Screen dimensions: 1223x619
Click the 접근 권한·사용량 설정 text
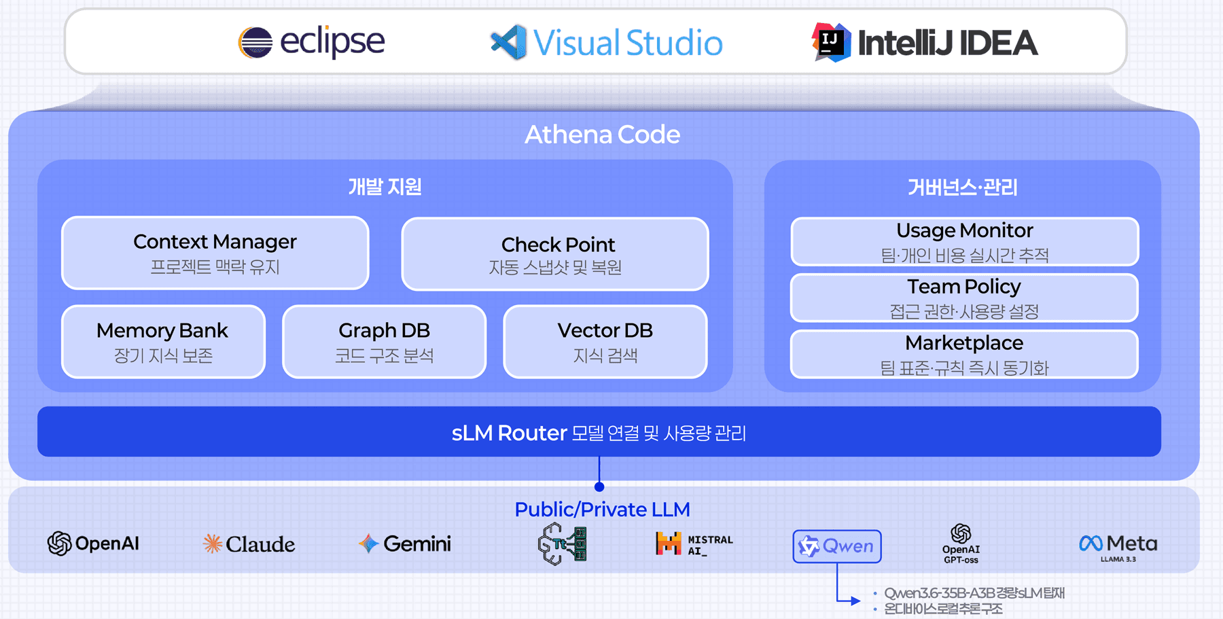pos(965,312)
